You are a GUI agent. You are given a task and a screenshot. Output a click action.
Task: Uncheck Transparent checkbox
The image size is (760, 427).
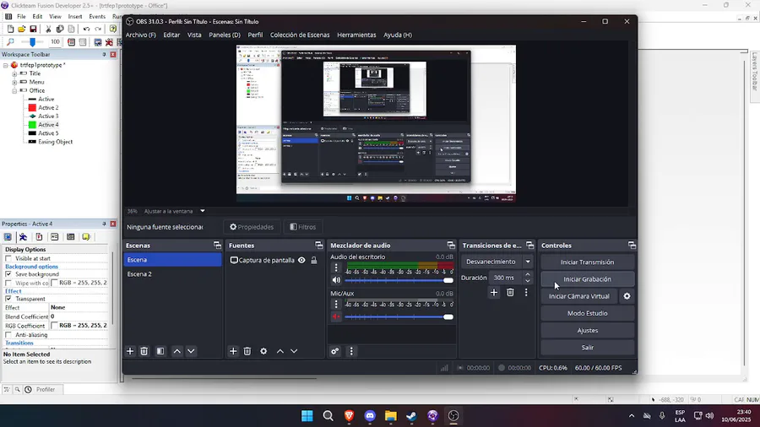(8, 299)
